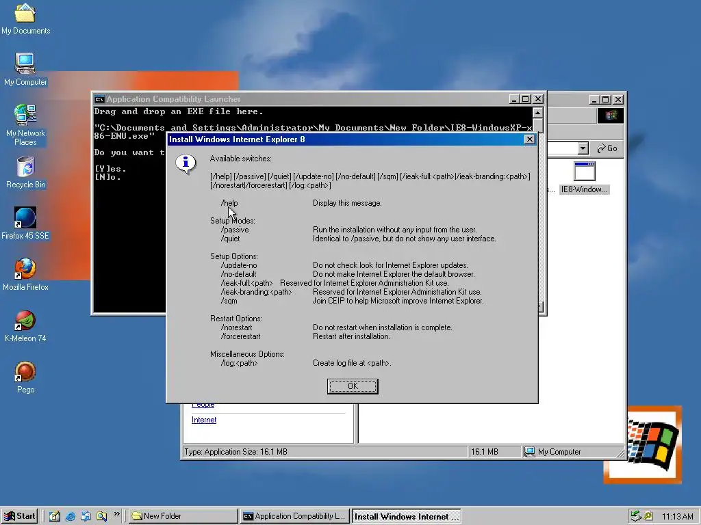
Task: Click Type: Application Size status bar text
Action: [x=235, y=452]
